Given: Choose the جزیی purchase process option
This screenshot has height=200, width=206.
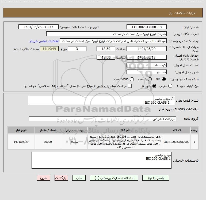Looking at the screenshot, I should [170, 86].
